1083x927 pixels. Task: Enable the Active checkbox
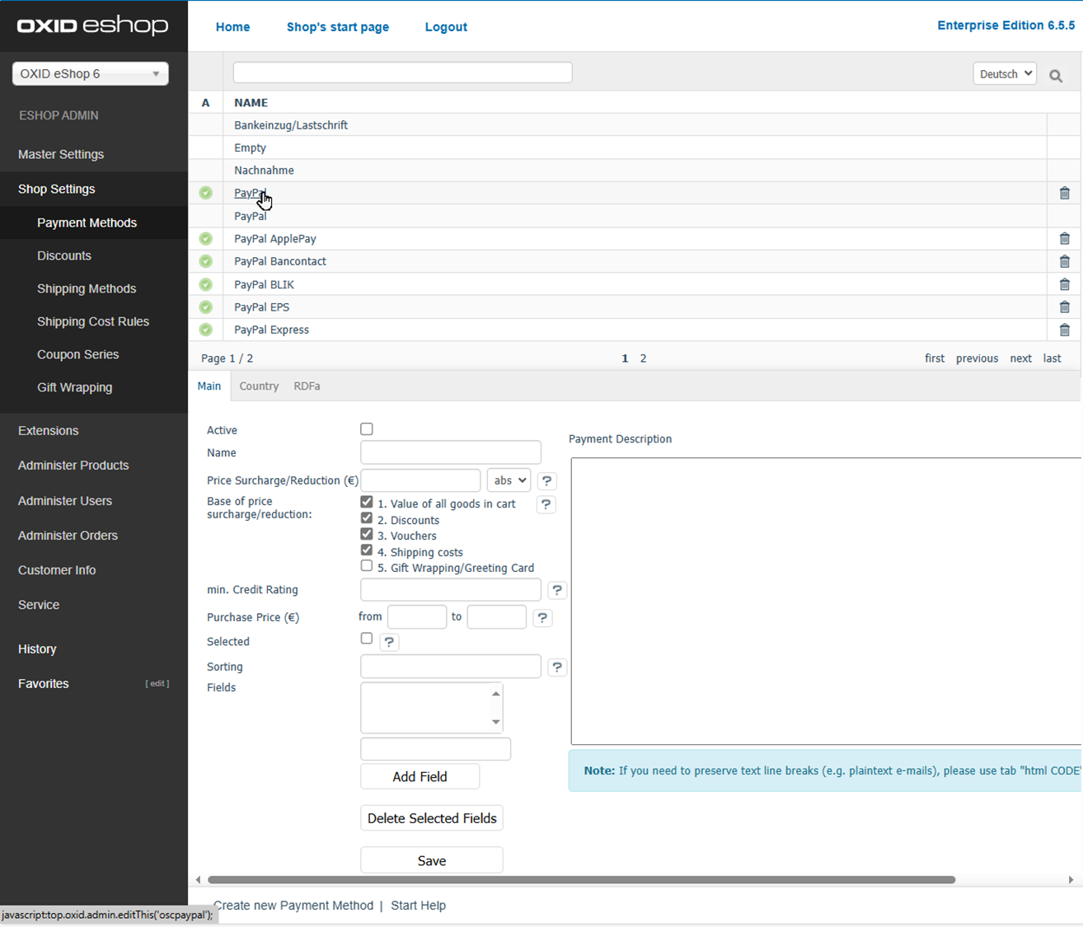367,429
